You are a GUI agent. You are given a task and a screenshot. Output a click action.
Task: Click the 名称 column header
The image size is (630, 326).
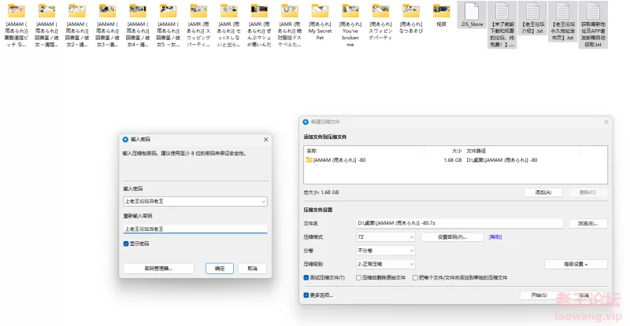[x=312, y=149]
